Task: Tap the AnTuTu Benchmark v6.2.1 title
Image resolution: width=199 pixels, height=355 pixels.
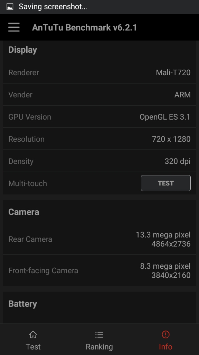Action: [x=84, y=28]
